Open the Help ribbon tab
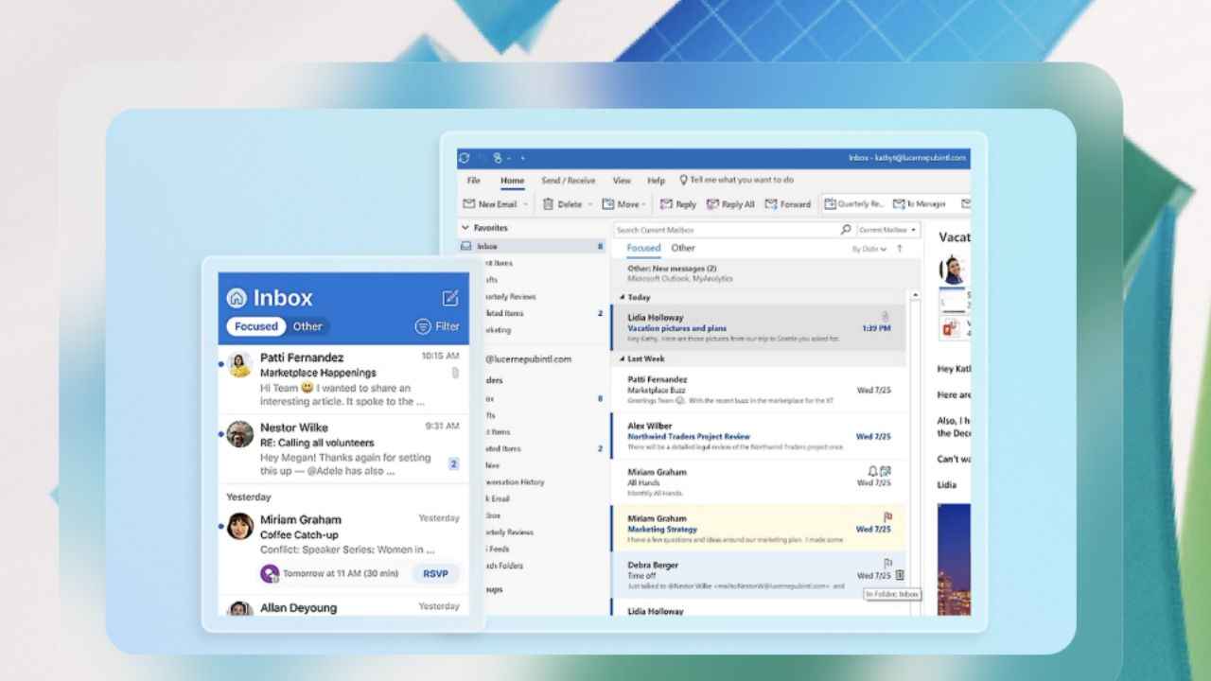This screenshot has height=681, width=1211. click(656, 180)
